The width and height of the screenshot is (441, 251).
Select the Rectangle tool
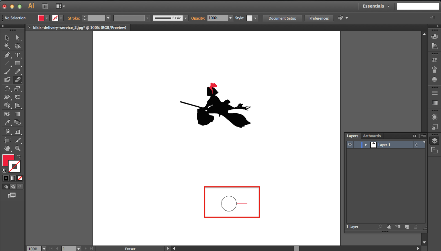coord(18,63)
